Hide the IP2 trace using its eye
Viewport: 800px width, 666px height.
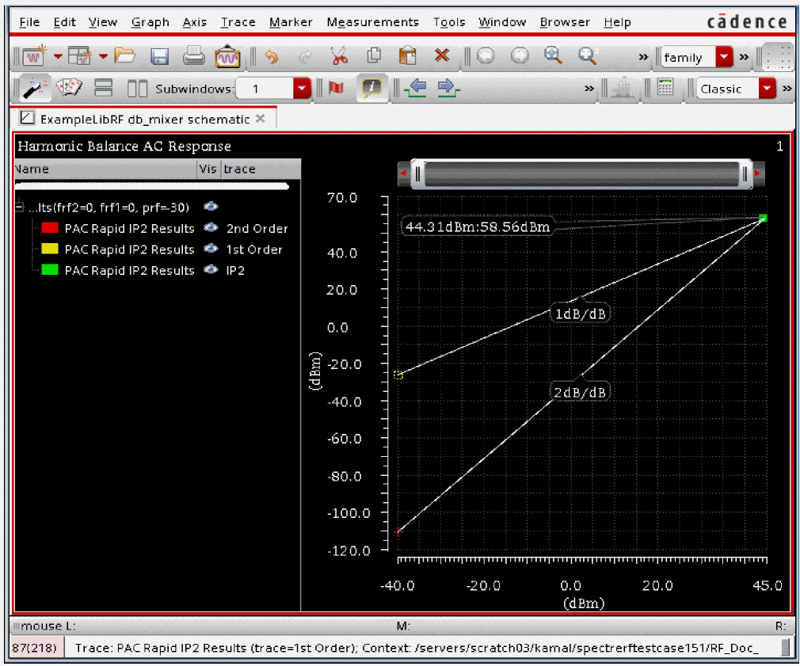(x=211, y=270)
